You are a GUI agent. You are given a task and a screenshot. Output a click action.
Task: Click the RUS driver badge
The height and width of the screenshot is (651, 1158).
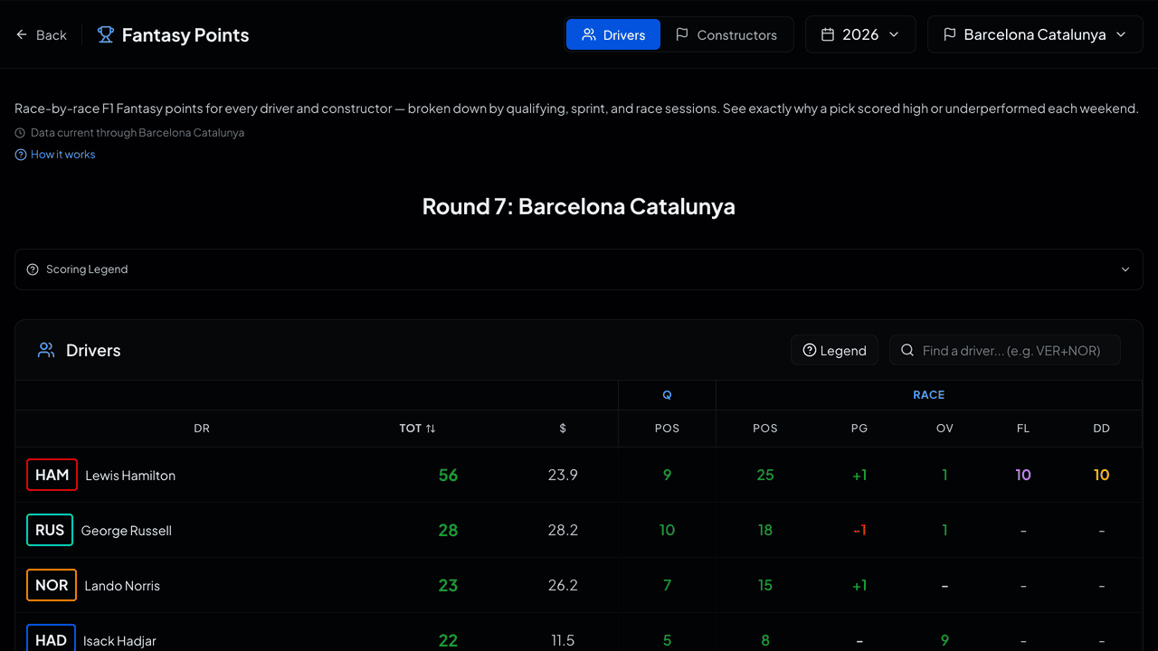[x=50, y=530]
